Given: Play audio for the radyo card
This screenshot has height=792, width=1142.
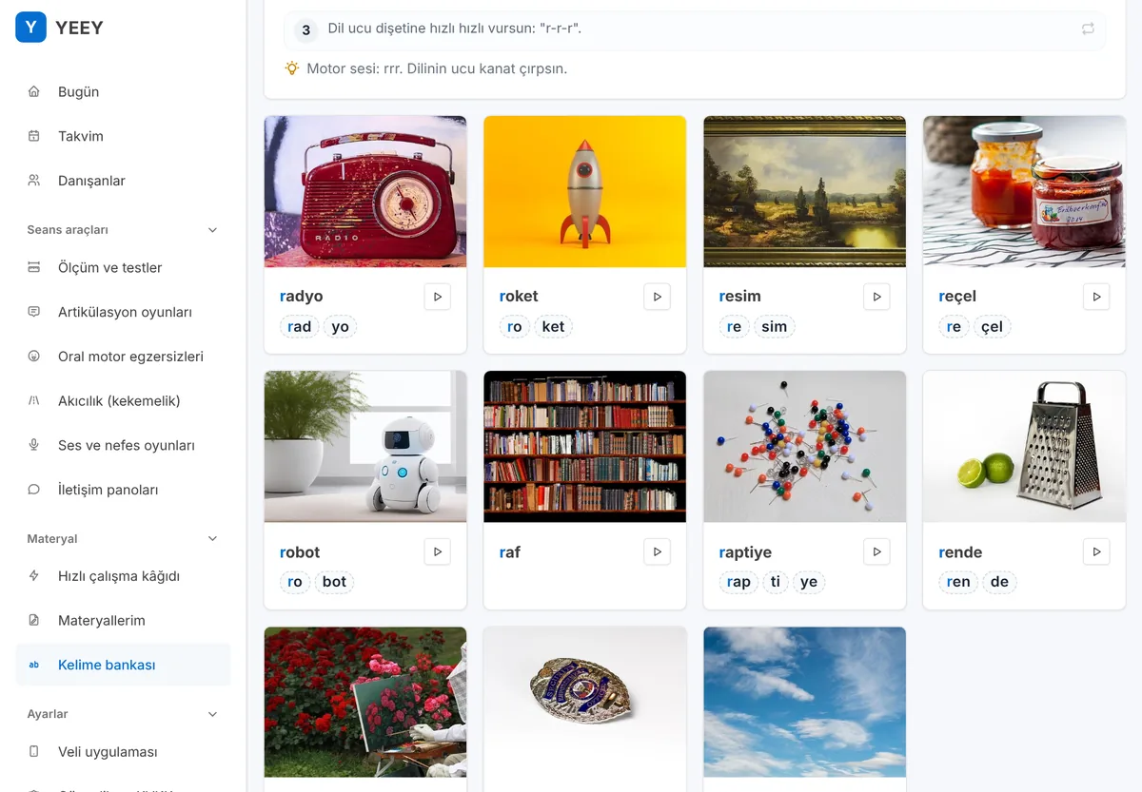Looking at the screenshot, I should coord(438,297).
